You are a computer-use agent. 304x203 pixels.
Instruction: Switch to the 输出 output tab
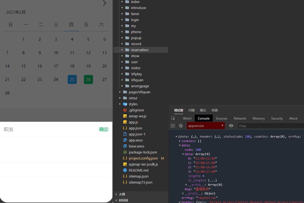pos(203,110)
